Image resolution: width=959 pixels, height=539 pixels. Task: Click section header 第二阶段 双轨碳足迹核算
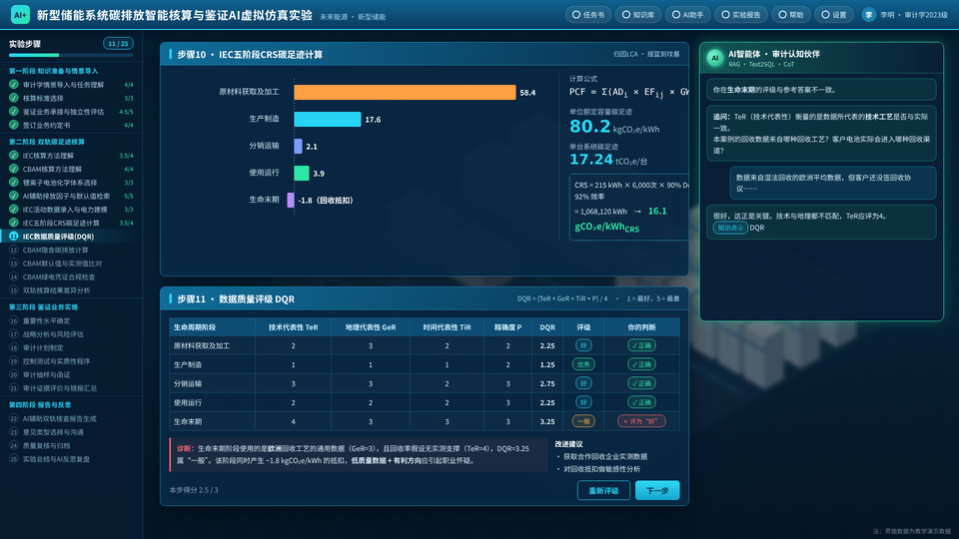(x=47, y=142)
